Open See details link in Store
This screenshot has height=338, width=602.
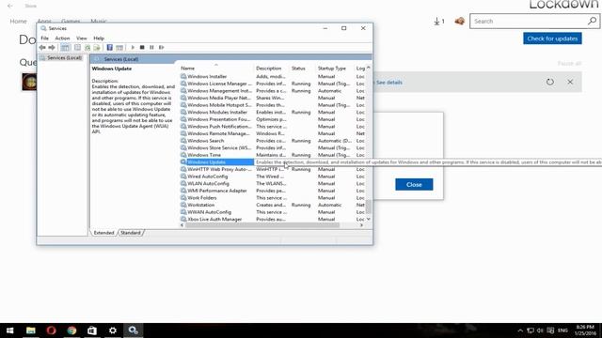tap(388, 83)
